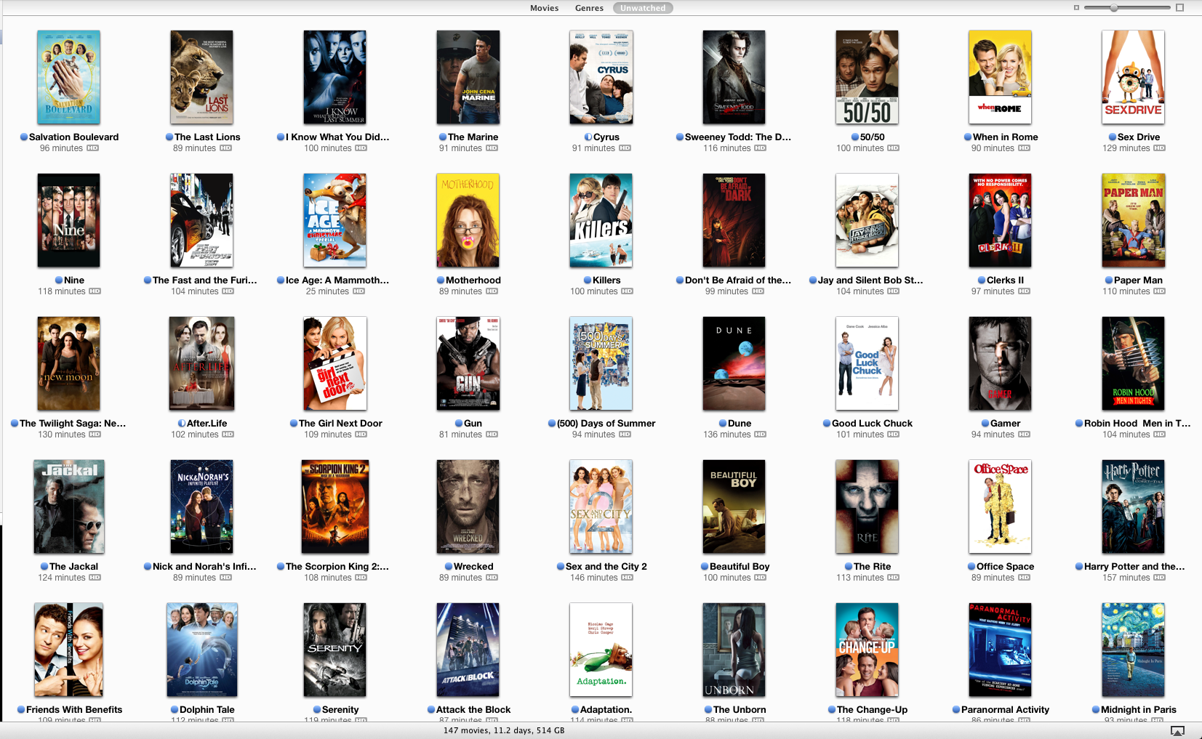Click The Marine movie poster

pos(468,77)
